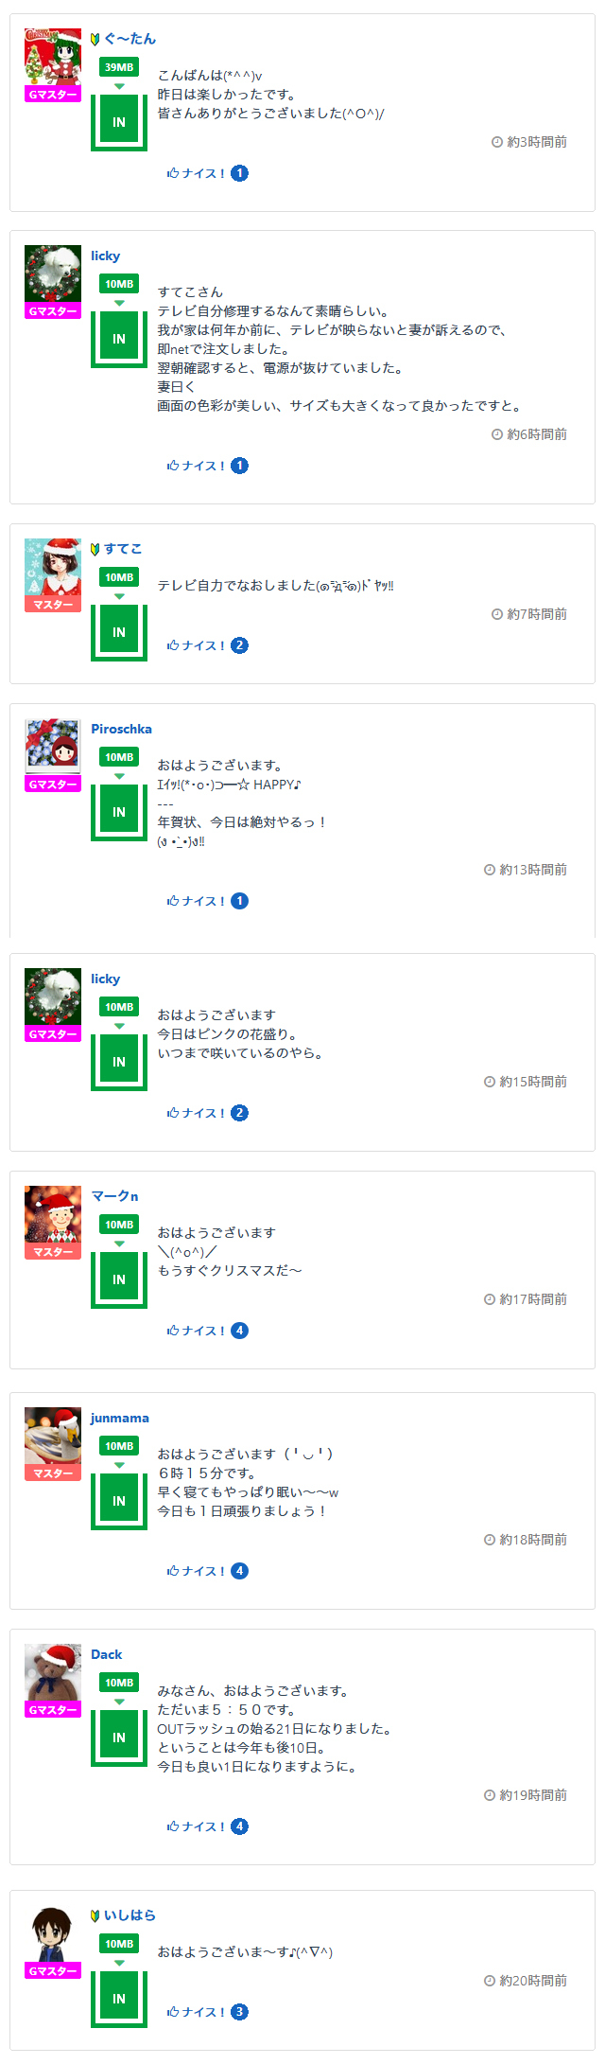Open ぐ〜たん's Christmas avatar image
Image resolution: width=605 pixels, height=2064 pixels.
tap(53, 57)
